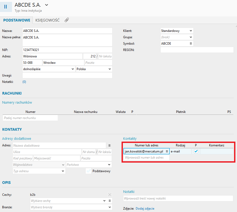Screen dimensions: 237x212
Task: Remove the b2b feature with the X icon
Action: point(110,194)
